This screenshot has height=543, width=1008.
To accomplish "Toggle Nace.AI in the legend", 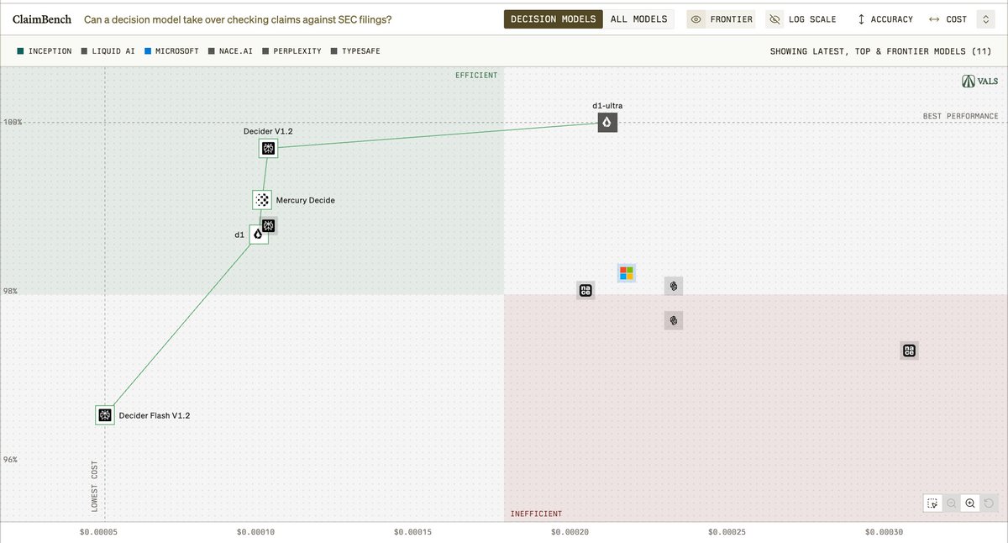I will [231, 51].
